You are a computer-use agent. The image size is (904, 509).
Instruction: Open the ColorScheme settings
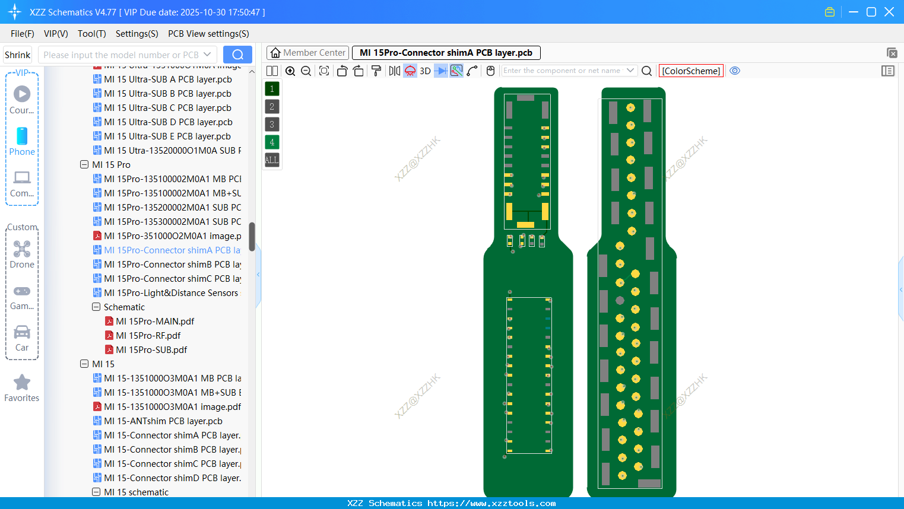click(691, 71)
